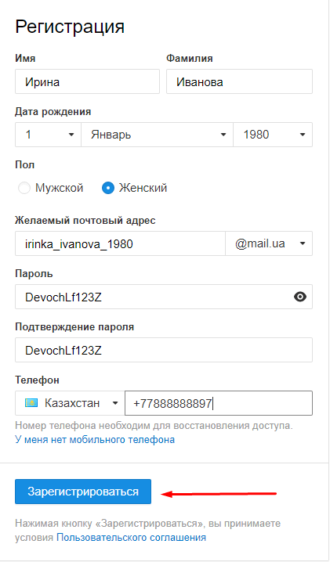330x562 pixels.
Task: Click the irinka_ivanova_1980 email address field
Action: pos(120,243)
